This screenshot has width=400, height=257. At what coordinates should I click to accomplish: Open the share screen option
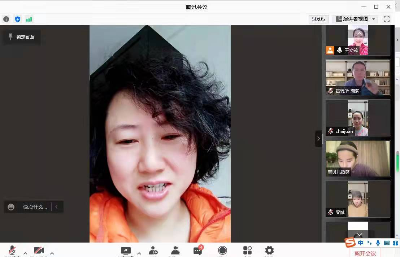click(126, 251)
